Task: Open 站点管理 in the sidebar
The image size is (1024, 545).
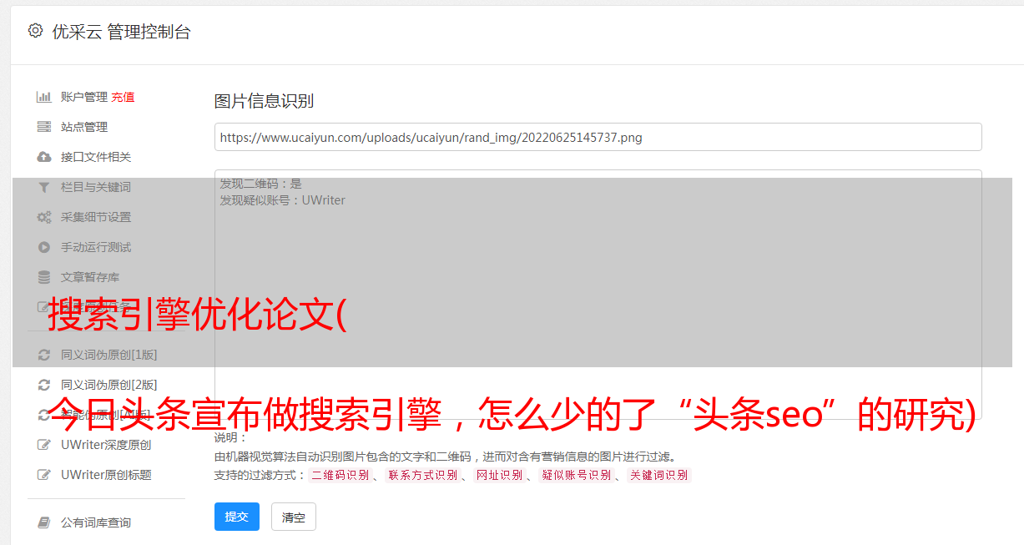Action: (x=84, y=127)
